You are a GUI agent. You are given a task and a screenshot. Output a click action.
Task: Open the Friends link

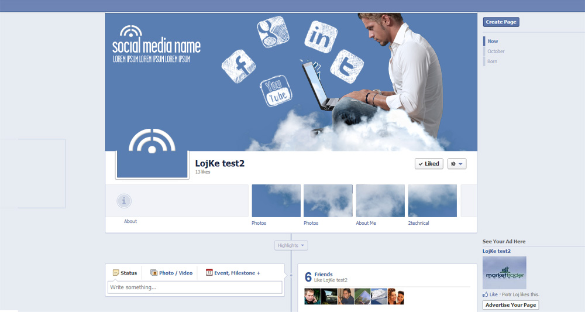[324, 275]
